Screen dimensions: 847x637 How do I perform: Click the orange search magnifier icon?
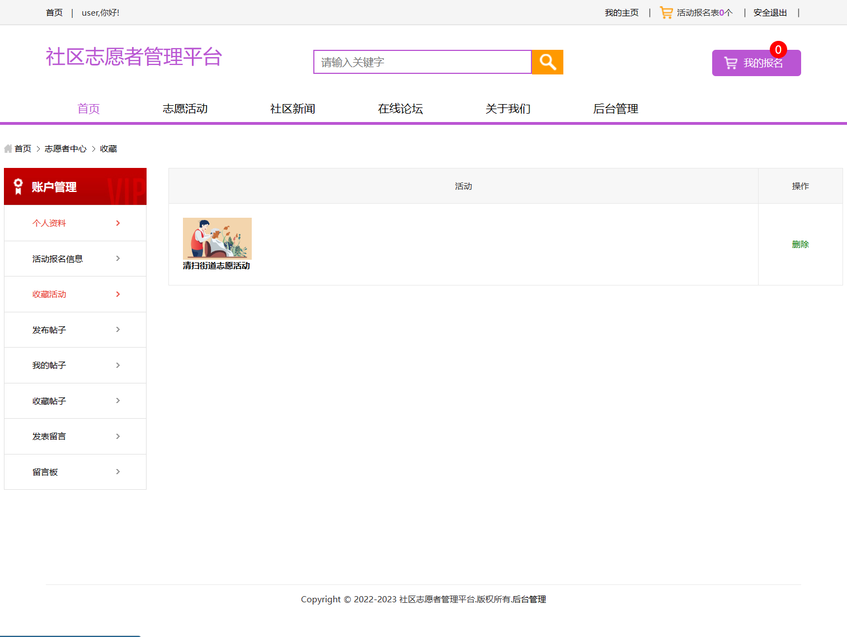pos(547,62)
